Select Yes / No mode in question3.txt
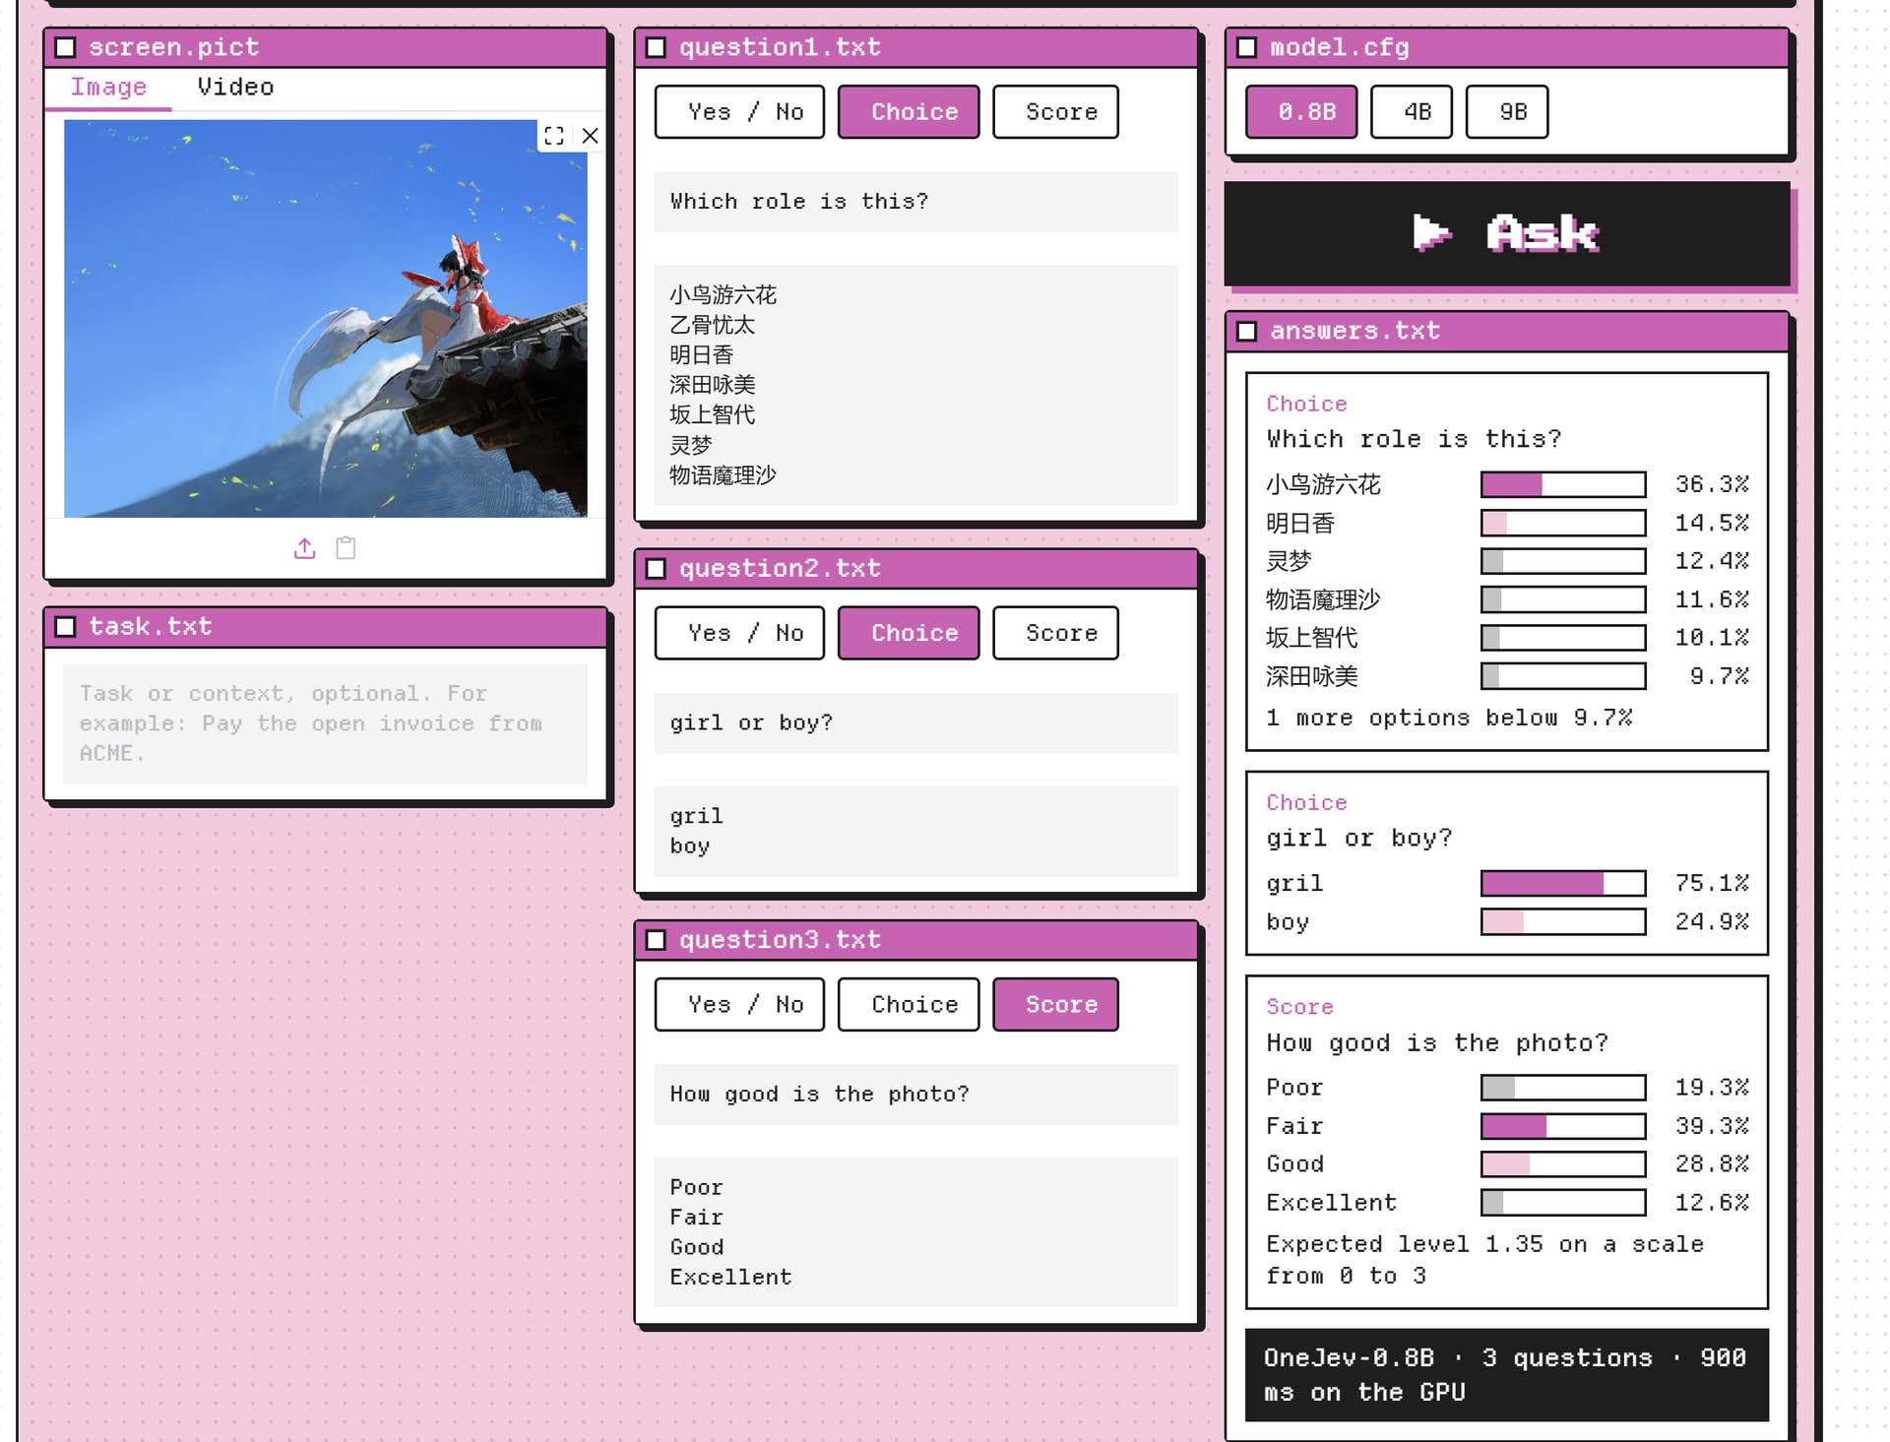This screenshot has width=1890, height=1442. coord(739,1005)
